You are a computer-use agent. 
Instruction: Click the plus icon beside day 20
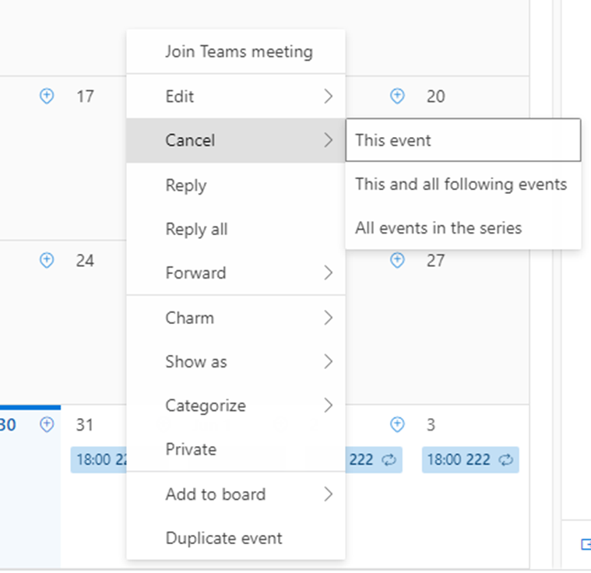[x=397, y=96]
